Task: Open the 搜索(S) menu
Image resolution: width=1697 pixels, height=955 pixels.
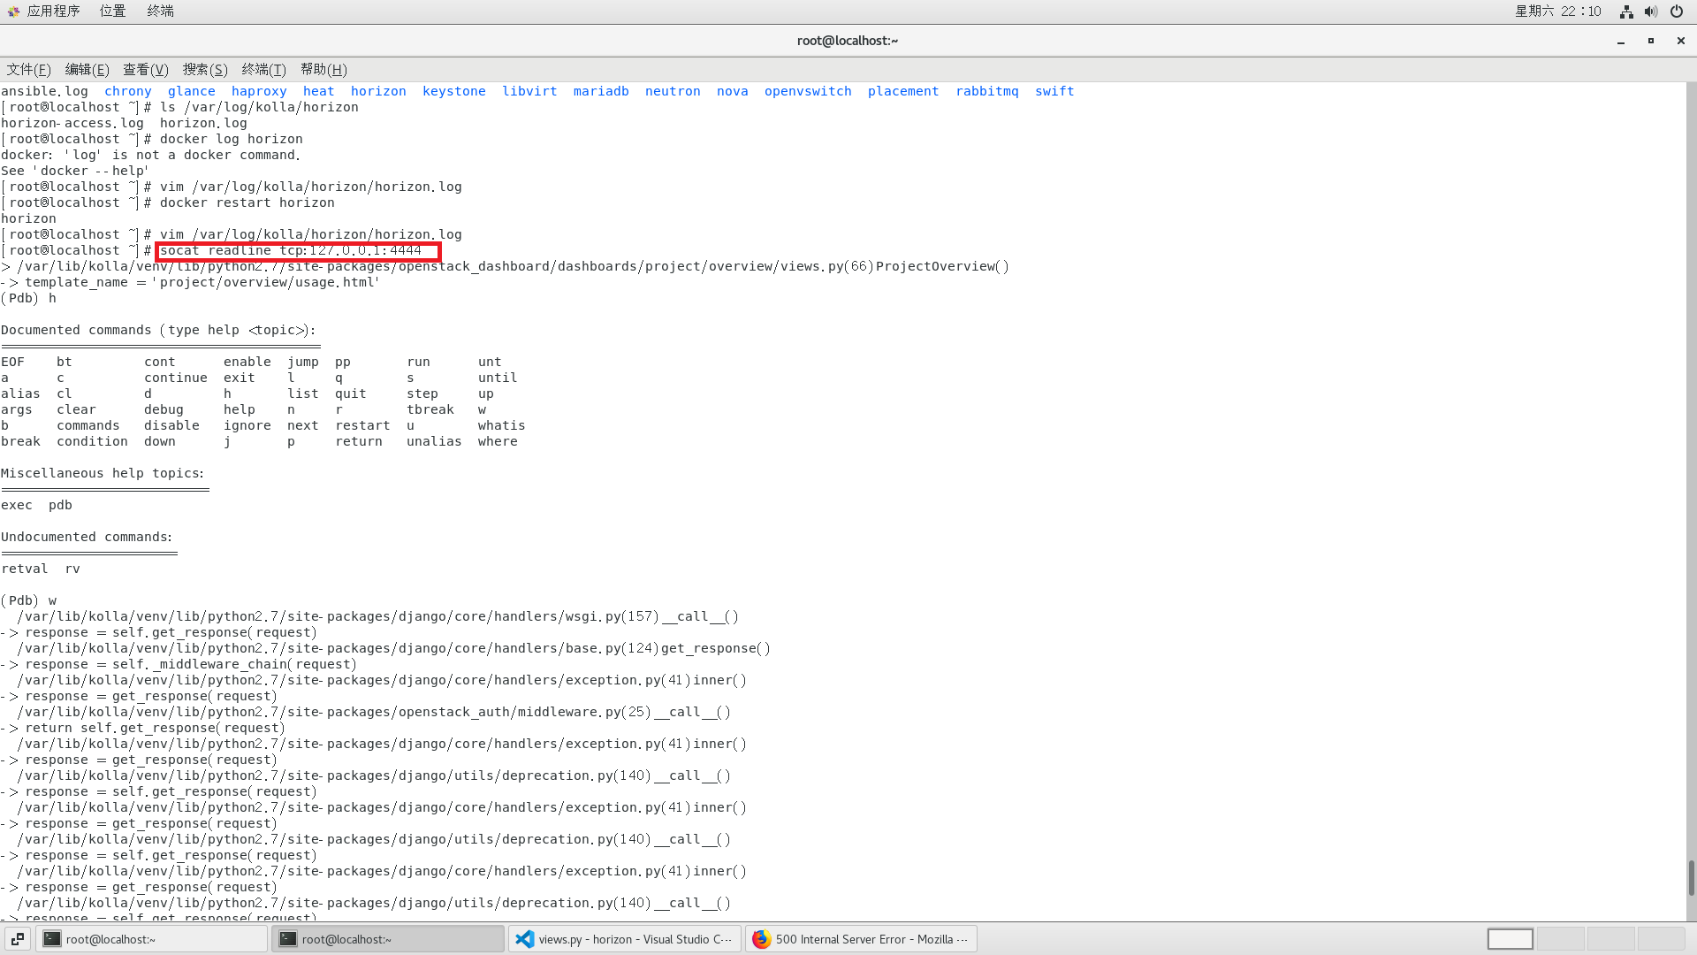Action: coord(204,69)
